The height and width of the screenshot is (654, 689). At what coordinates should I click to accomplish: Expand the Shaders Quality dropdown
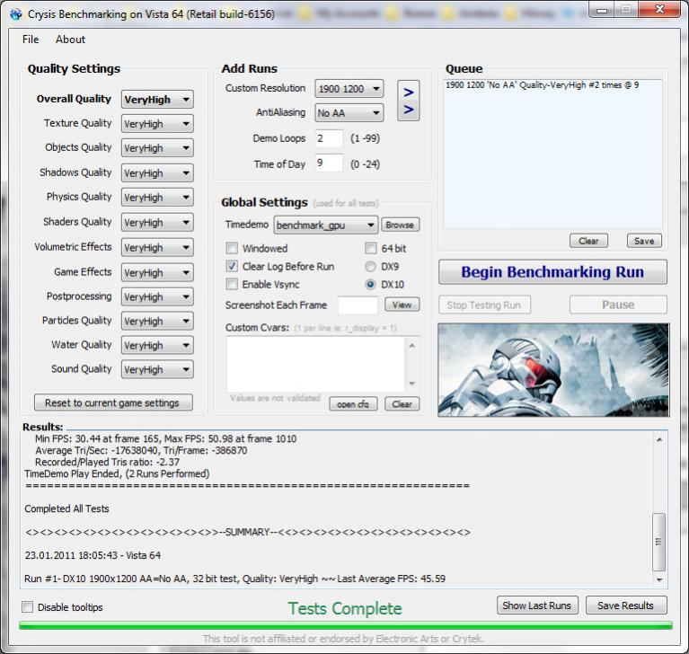(157, 222)
